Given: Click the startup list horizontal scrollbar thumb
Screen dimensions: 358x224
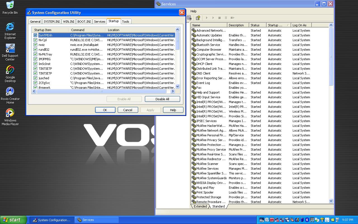Looking at the screenshot, I should click(x=102, y=91).
